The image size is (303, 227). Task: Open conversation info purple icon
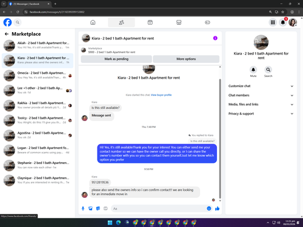point(215,38)
